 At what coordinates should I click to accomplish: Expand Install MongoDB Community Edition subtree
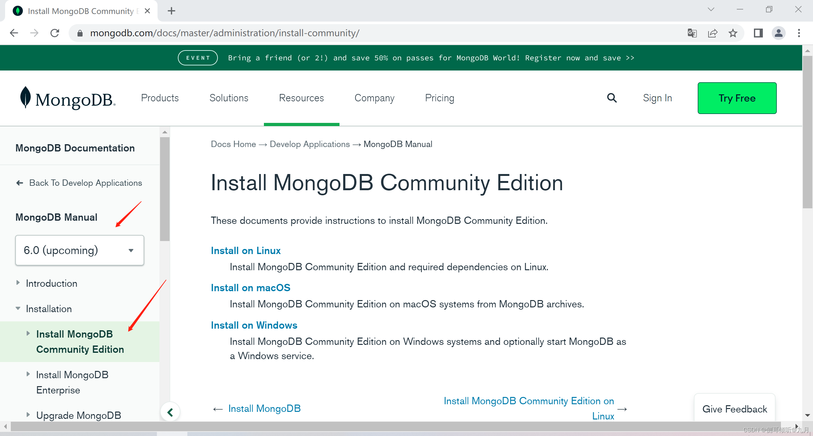tap(28, 333)
